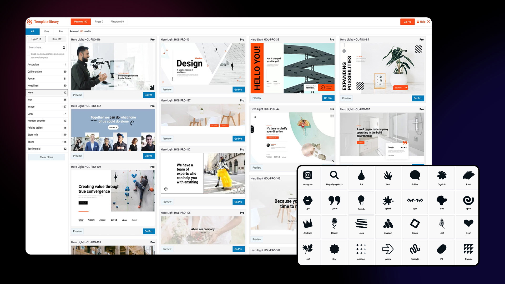The width and height of the screenshot is (505, 284).
Task: Switch to the Free tab in template library
Action: click(x=46, y=31)
